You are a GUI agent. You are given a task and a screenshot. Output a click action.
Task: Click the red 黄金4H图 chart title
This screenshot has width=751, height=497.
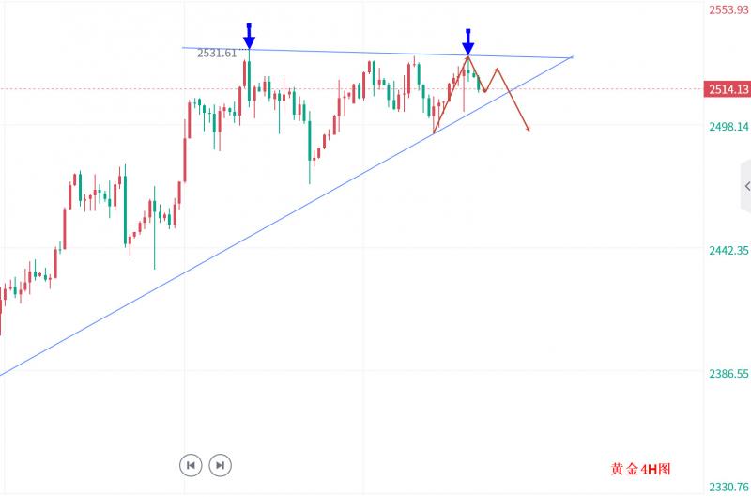pyautogui.click(x=641, y=468)
